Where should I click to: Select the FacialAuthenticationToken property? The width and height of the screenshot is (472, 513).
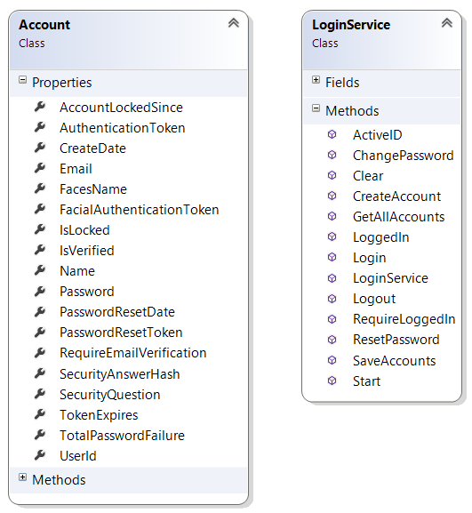tap(139, 210)
